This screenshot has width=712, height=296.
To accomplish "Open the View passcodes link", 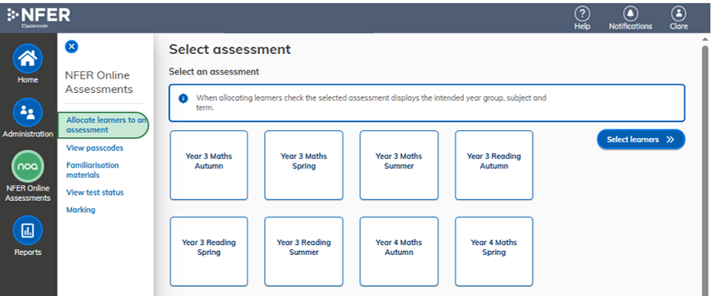I will click(94, 148).
